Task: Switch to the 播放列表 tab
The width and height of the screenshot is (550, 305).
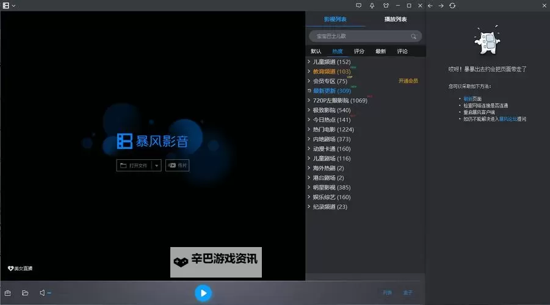Action: [x=396, y=20]
